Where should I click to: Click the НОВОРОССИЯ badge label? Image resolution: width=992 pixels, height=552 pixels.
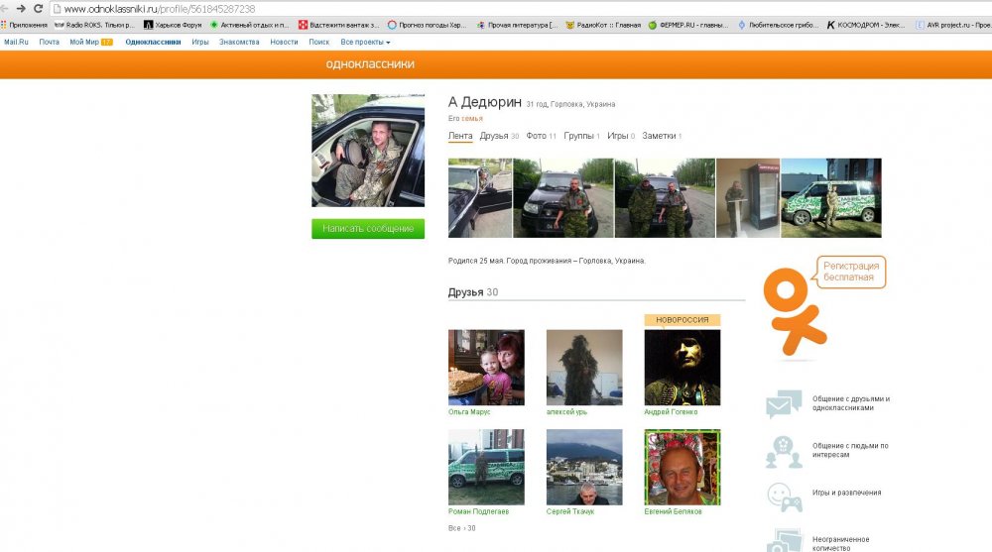pos(682,320)
